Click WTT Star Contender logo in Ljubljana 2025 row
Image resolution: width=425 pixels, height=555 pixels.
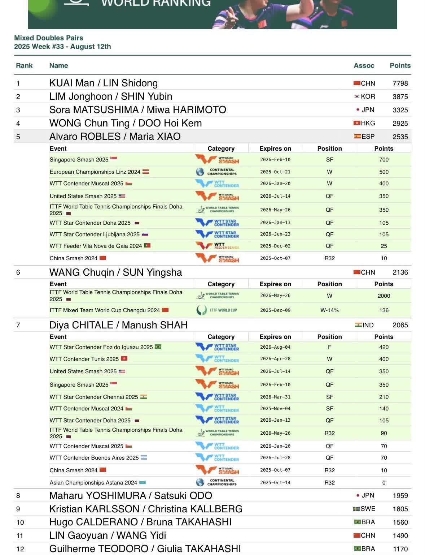tap(217, 234)
